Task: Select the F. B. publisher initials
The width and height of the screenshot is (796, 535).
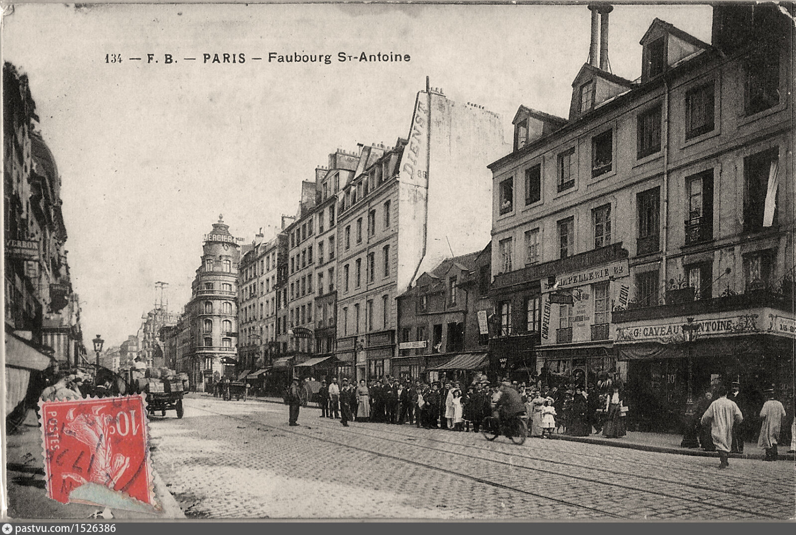Action: [x=161, y=58]
